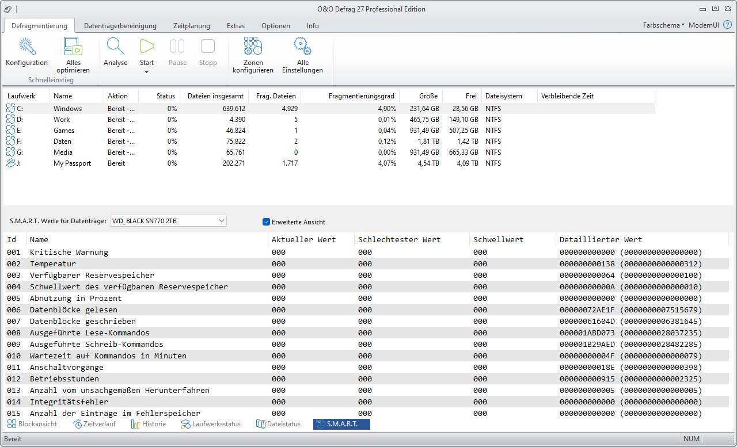The width and height of the screenshot is (737, 447).
Task: Click the Stopp icon
Action: pos(208,47)
